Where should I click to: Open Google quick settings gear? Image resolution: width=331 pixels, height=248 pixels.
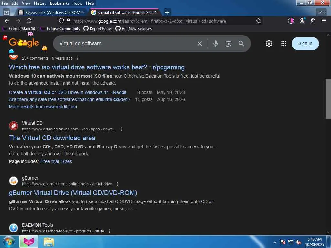pyautogui.click(x=269, y=44)
